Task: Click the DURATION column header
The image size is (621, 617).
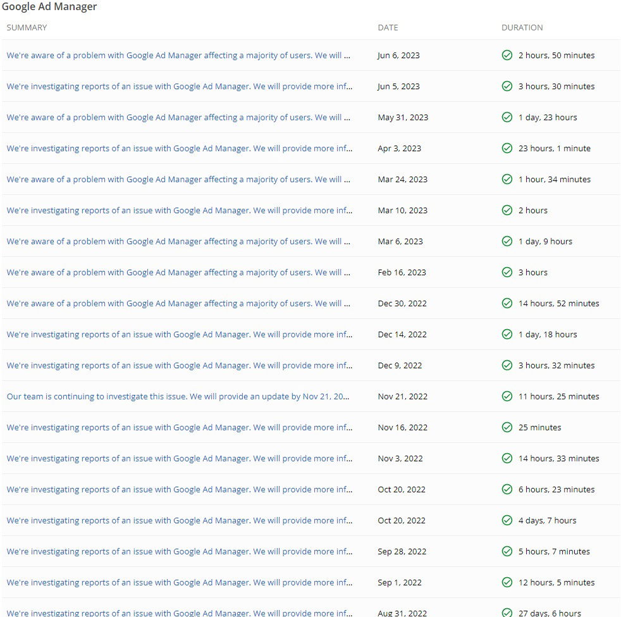Action: pos(522,27)
